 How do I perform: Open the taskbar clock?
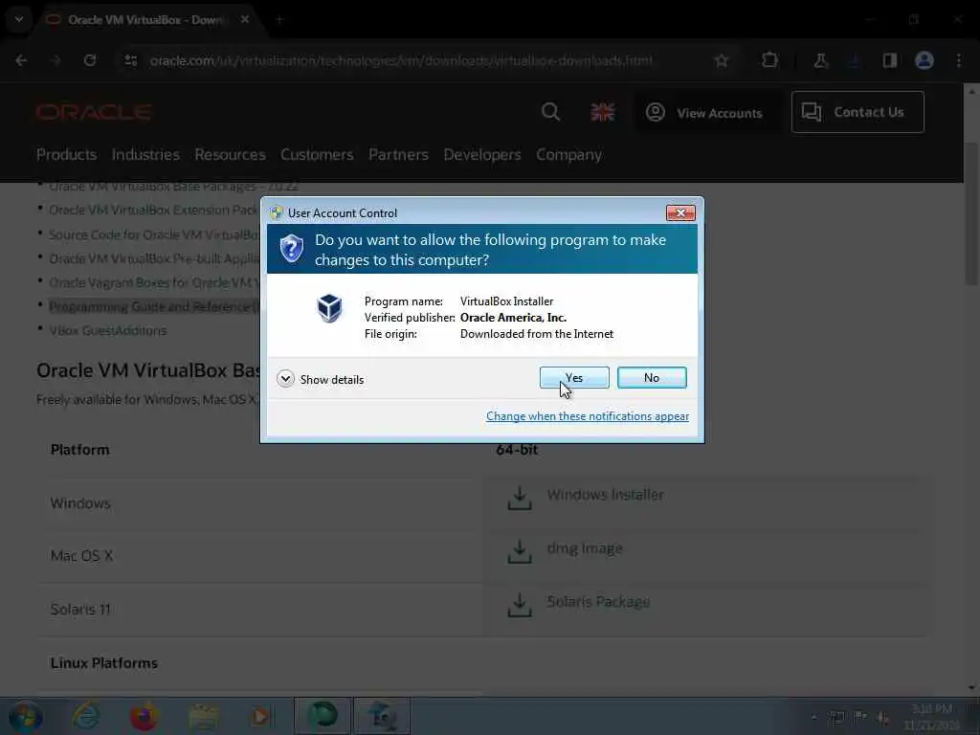[x=931, y=717]
